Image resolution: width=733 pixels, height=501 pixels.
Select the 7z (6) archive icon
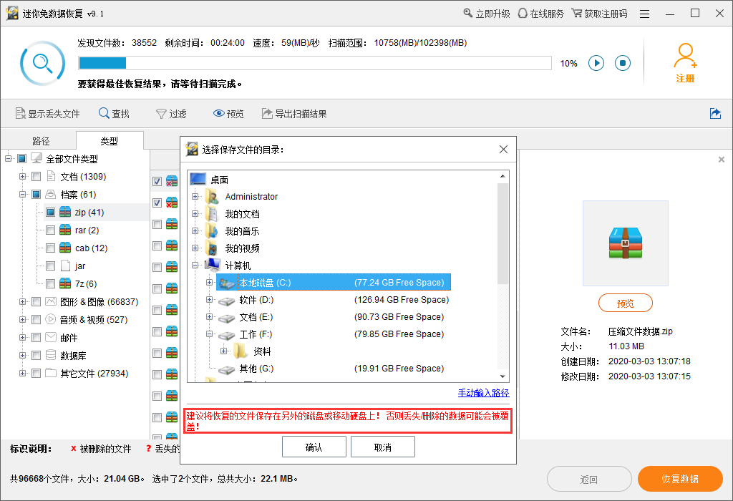point(65,283)
